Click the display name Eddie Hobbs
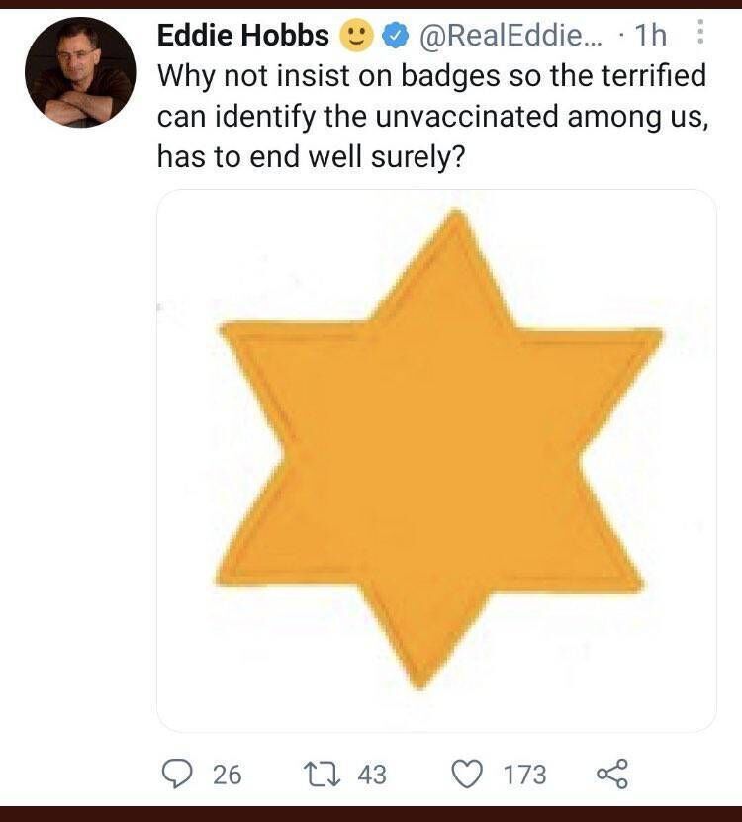 (x=243, y=36)
